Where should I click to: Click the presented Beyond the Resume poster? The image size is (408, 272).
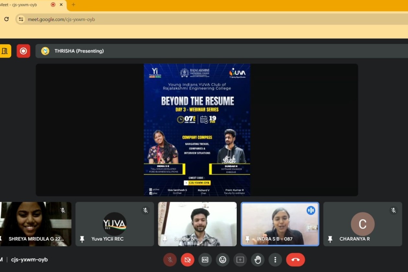click(197, 130)
